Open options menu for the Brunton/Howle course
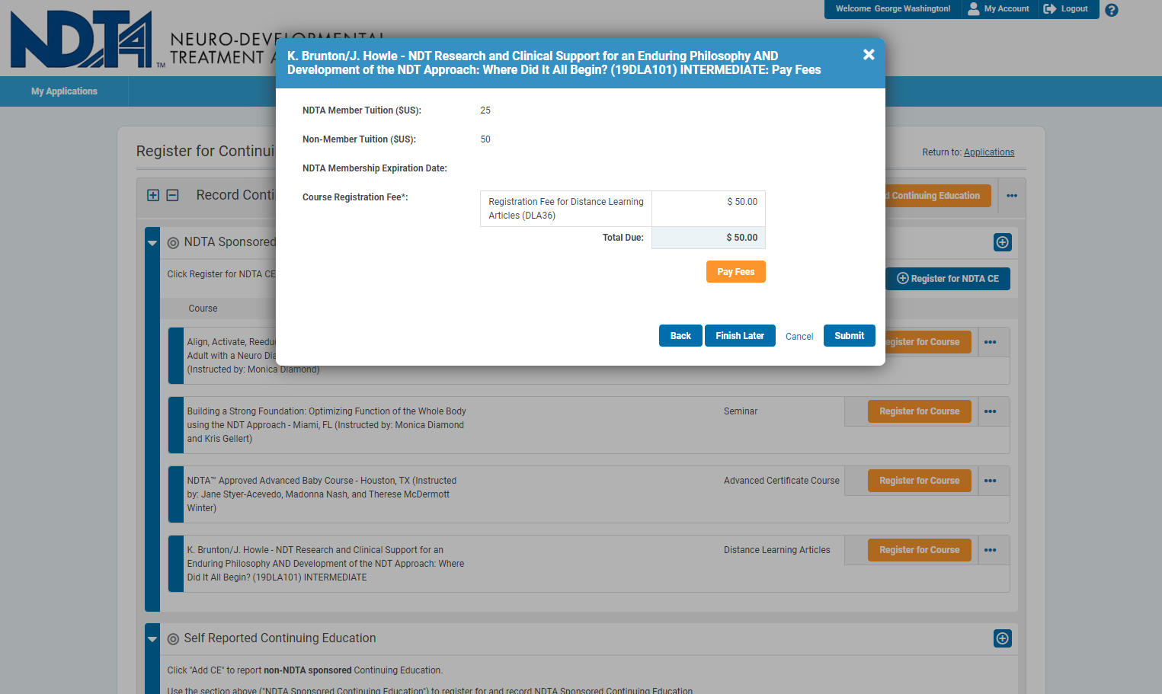This screenshot has height=694, width=1162. [991, 550]
